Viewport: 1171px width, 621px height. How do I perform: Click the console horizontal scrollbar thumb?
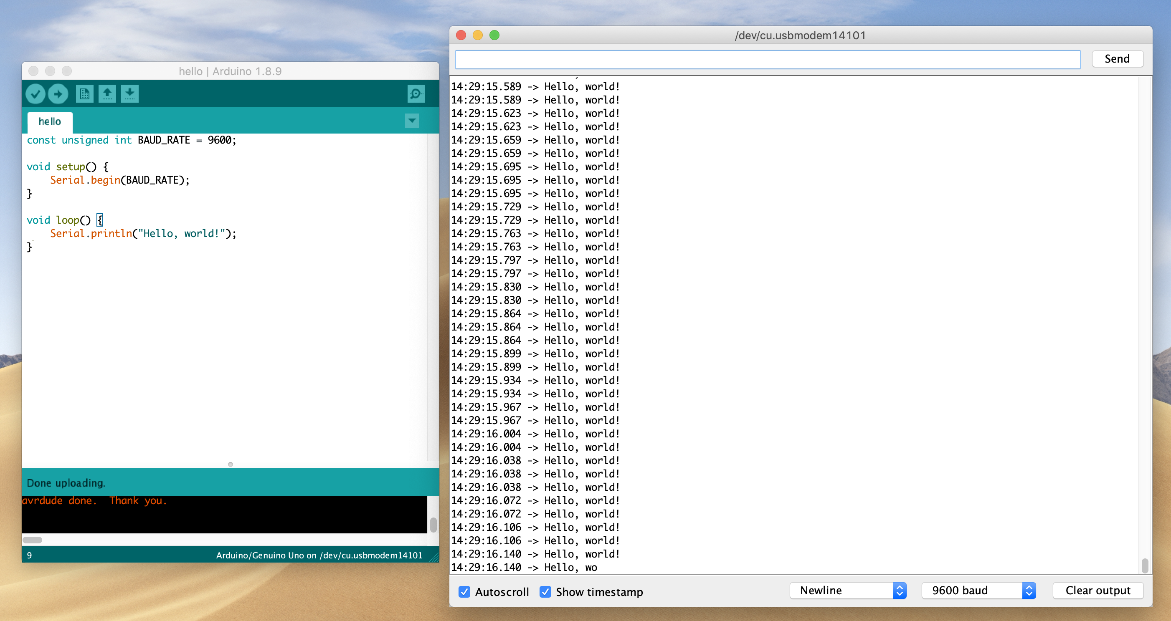pos(32,540)
